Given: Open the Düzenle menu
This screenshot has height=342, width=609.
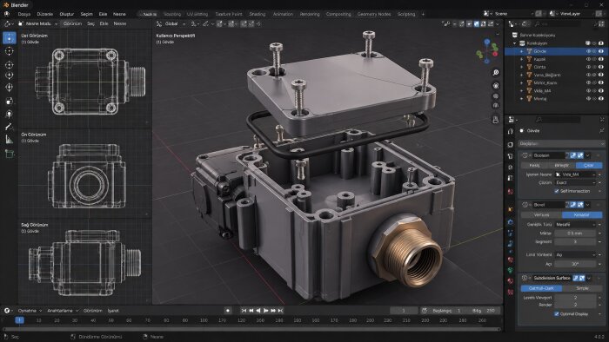Looking at the screenshot, I should point(44,14).
